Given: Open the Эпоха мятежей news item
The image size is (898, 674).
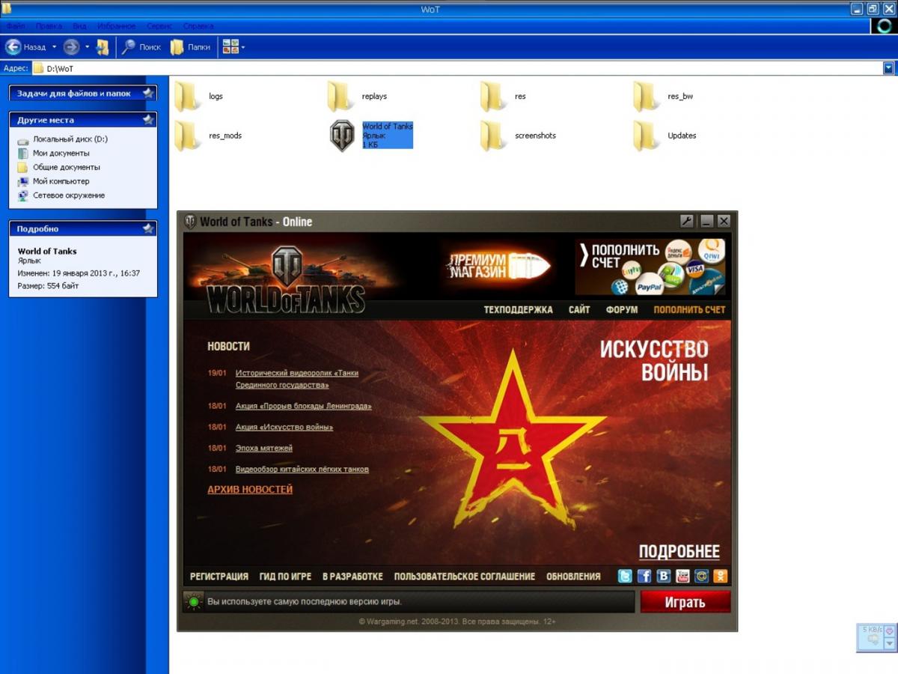Looking at the screenshot, I should 263,448.
